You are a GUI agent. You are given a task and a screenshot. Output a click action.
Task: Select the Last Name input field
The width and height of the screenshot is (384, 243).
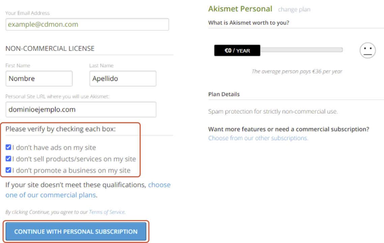tap(123, 79)
